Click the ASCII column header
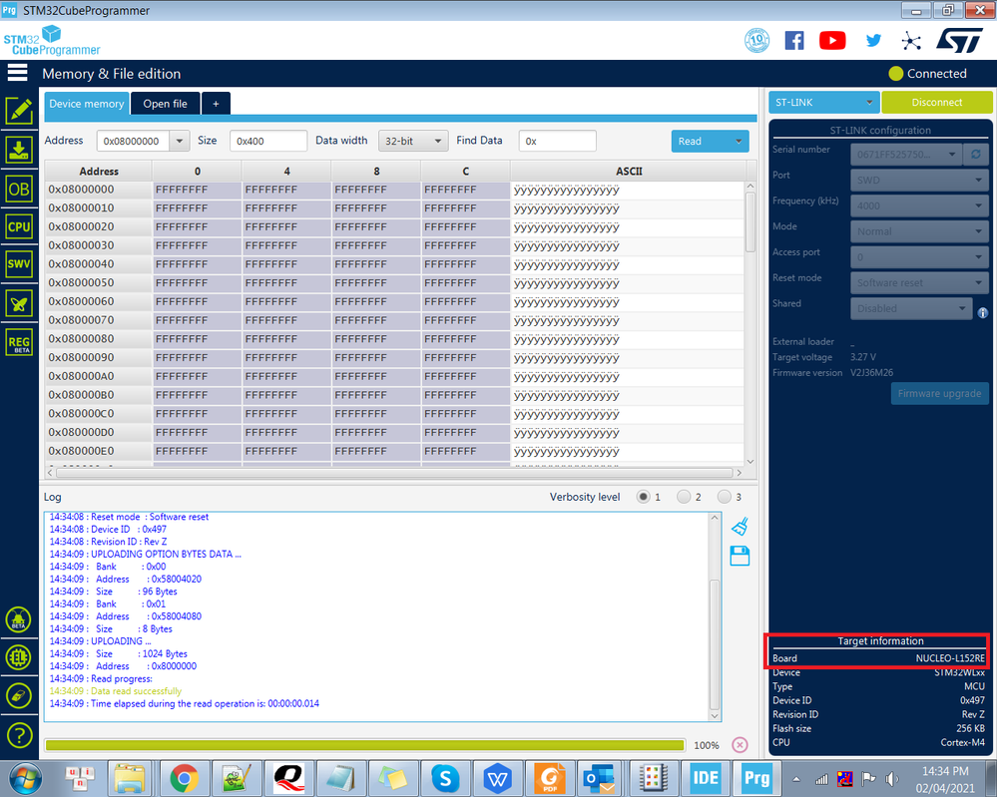The height and width of the screenshot is (797, 997). tap(628, 171)
